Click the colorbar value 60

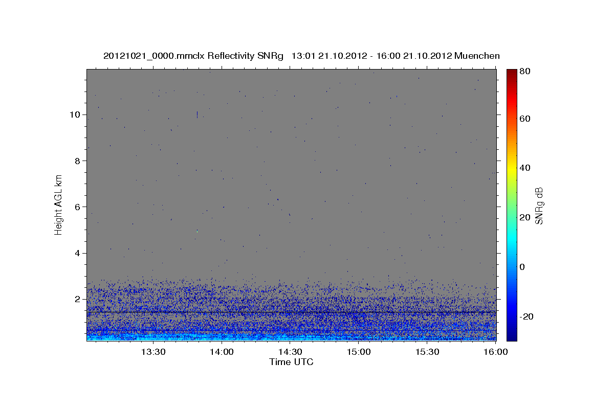525,119
